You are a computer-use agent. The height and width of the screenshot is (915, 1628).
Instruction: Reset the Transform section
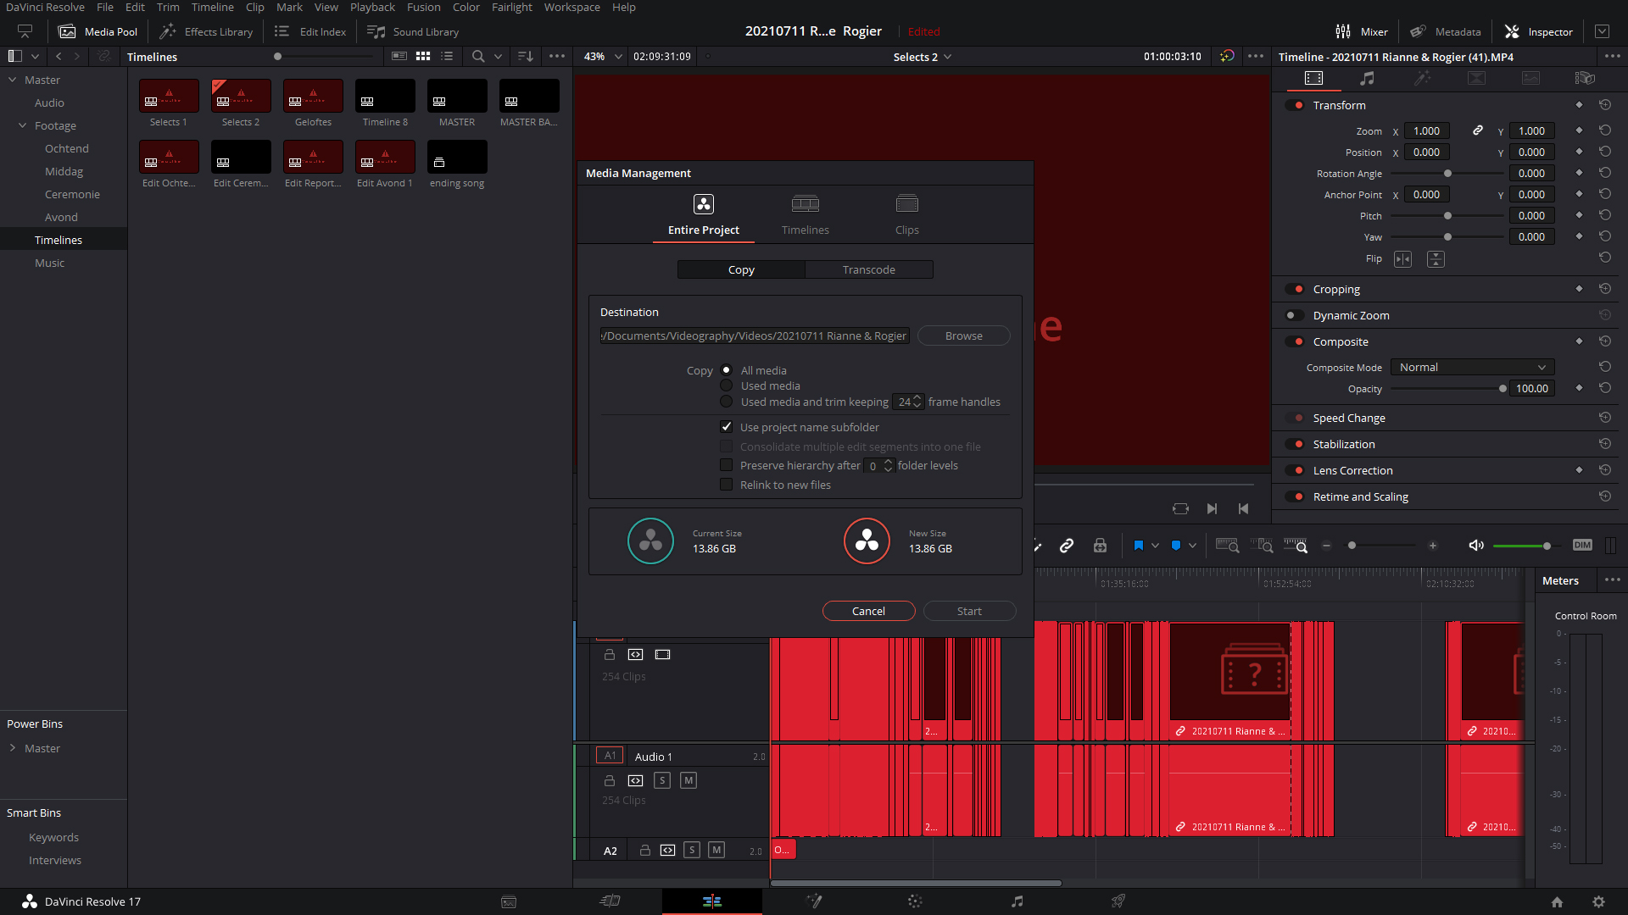coord(1604,105)
